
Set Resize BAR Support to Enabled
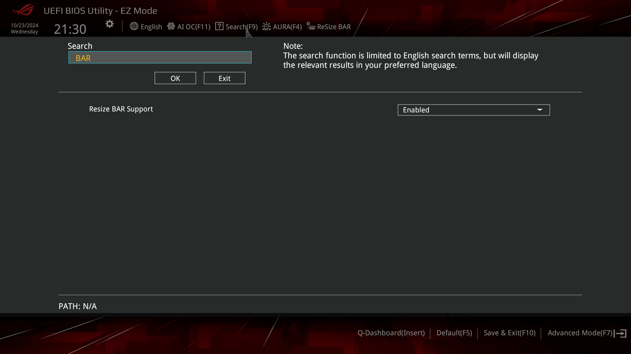(473, 110)
